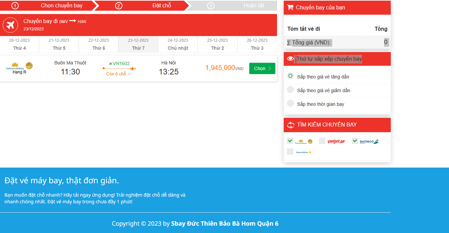Enable the Vietjet Air filter checkbox
The height and width of the screenshot is (233, 449).
(x=322, y=141)
